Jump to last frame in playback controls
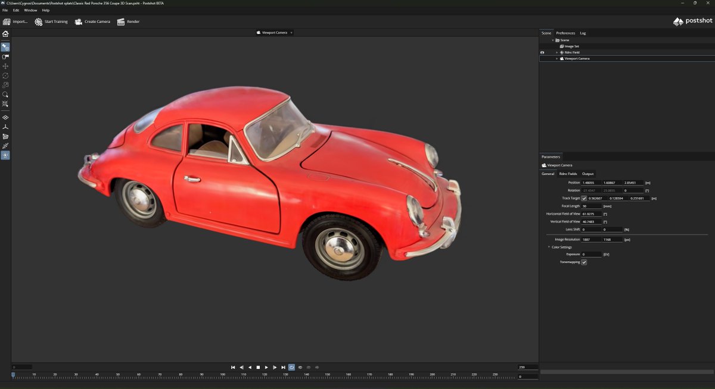 click(x=283, y=368)
